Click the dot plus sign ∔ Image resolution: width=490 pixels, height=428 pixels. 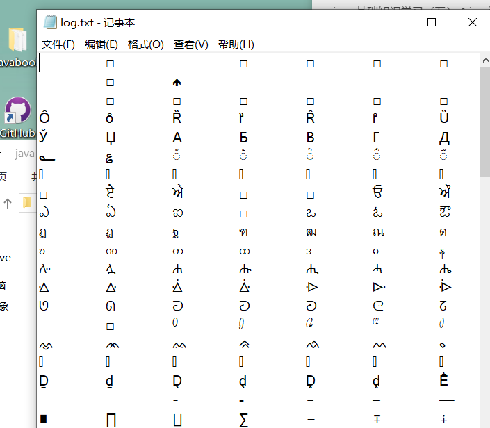[x=443, y=419]
